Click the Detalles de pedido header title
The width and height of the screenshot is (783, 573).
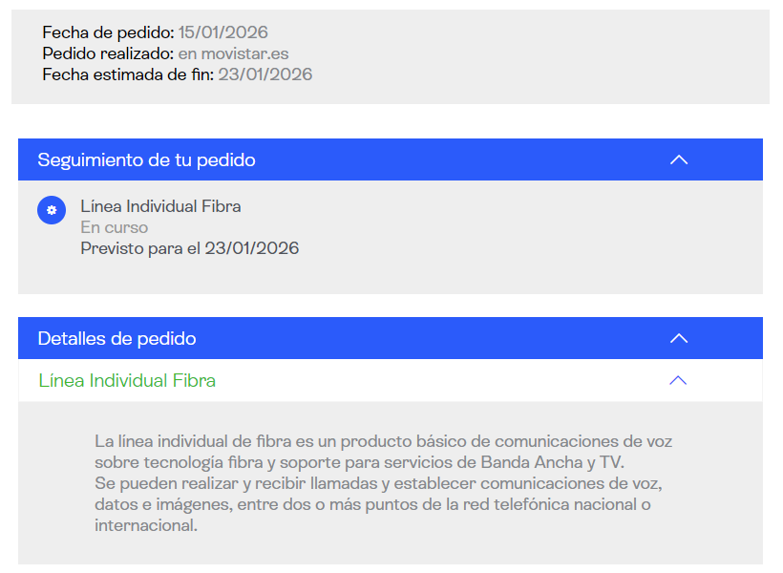(116, 338)
